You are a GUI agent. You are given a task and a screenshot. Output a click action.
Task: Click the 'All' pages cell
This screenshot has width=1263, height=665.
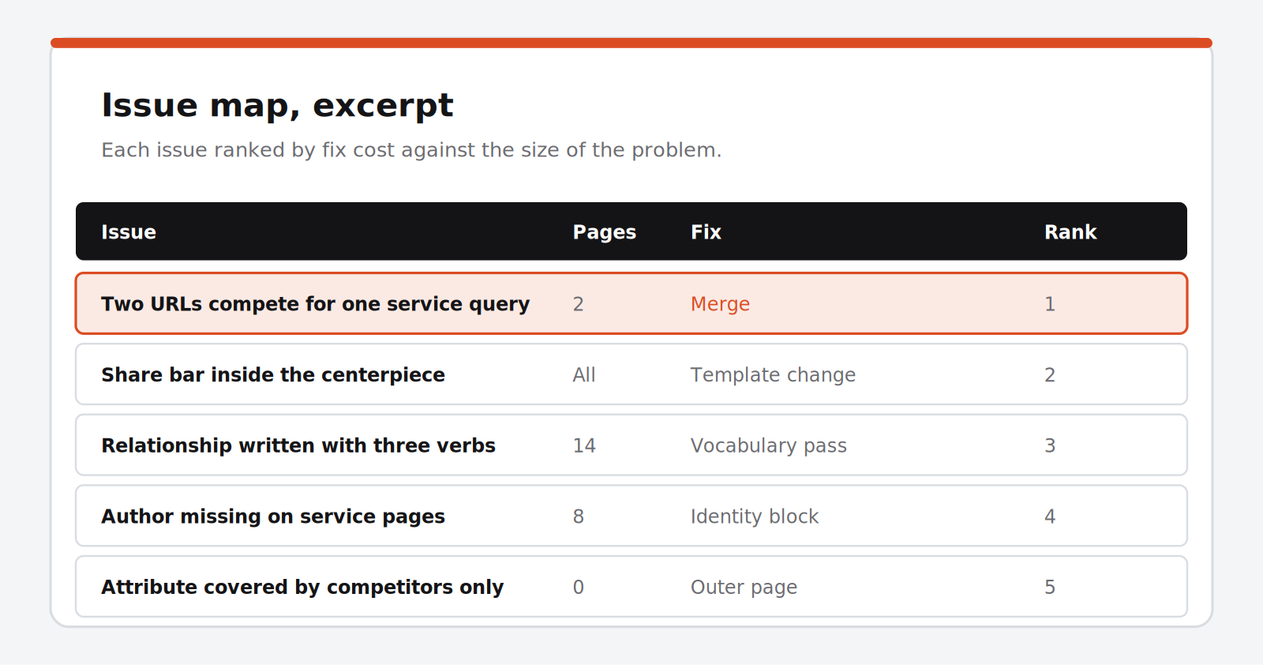click(584, 374)
